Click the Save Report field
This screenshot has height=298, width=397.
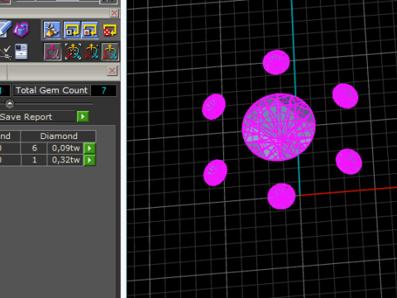[x=37, y=117]
